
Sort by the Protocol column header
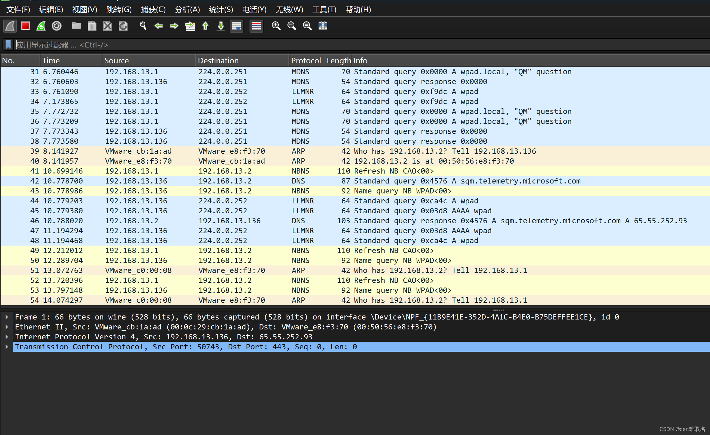(306, 61)
